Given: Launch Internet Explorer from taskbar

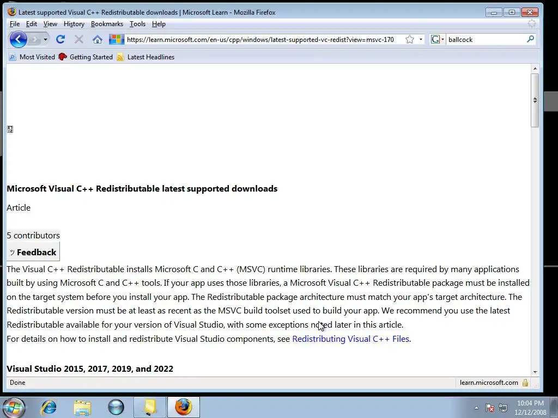Looking at the screenshot, I should tap(48, 407).
